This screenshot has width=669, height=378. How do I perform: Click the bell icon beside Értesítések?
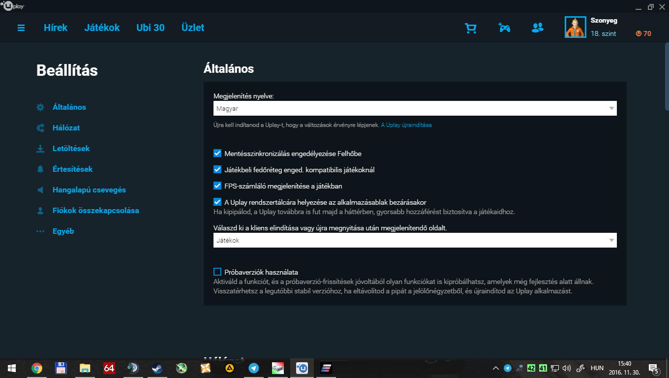[40, 169]
